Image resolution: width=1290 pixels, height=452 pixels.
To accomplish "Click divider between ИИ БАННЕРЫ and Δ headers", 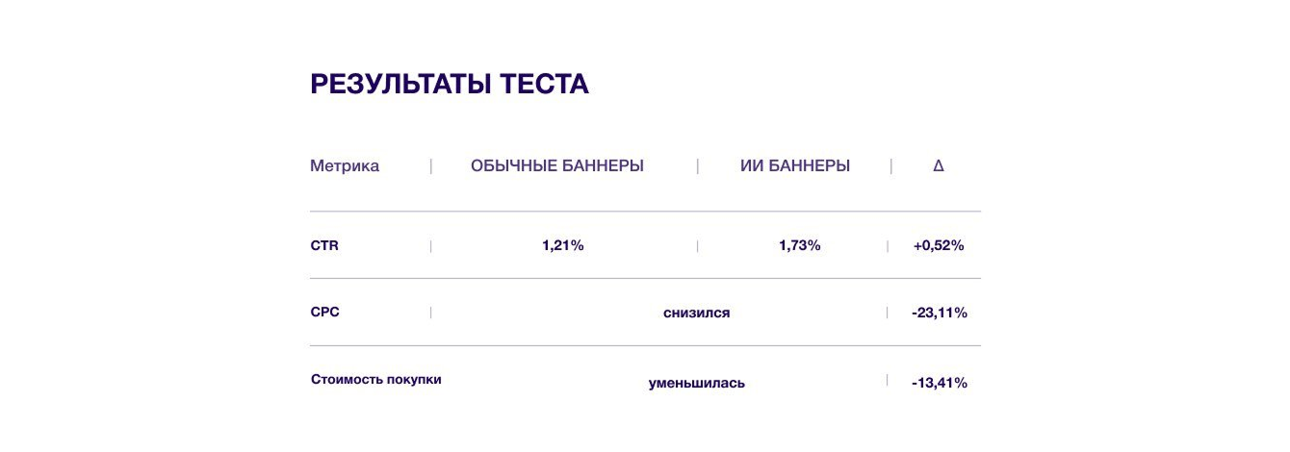I will (890, 165).
